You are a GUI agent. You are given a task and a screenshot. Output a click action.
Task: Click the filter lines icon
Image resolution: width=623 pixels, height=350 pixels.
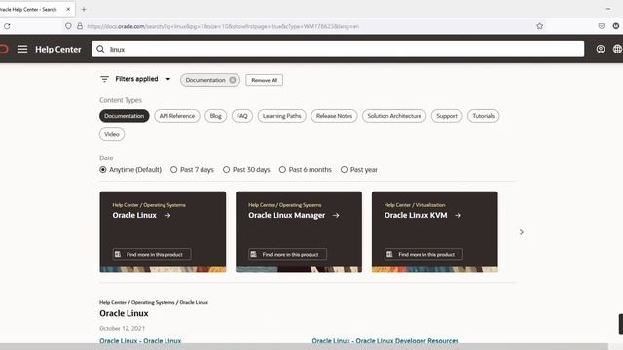click(104, 79)
